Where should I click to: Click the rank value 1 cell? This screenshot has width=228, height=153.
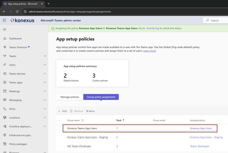tap(117, 128)
